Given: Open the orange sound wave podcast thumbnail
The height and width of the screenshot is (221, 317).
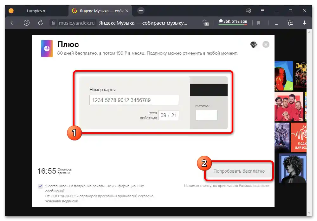Looking at the screenshot, I should pyautogui.click(x=299, y=137).
